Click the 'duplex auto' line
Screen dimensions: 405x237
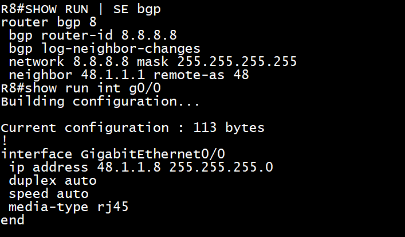[53, 181]
